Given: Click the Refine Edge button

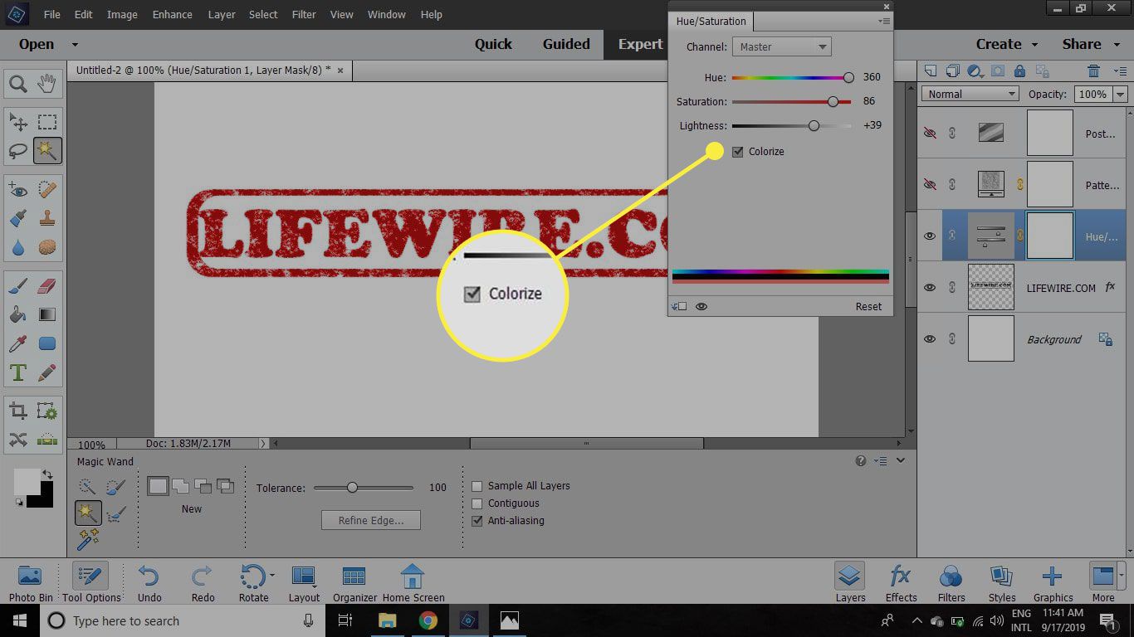Looking at the screenshot, I should 371,520.
